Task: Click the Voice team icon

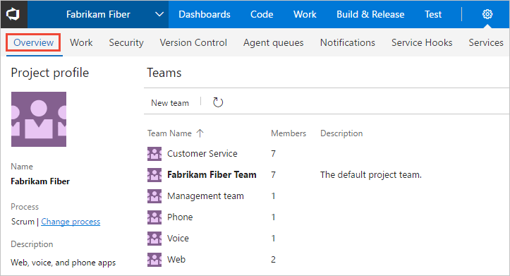Action: 154,239
